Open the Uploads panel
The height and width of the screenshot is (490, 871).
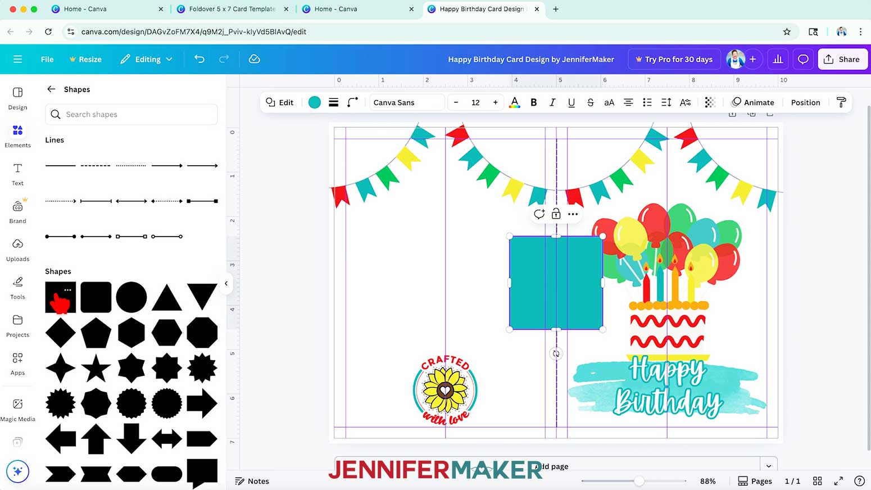(17, 249)
